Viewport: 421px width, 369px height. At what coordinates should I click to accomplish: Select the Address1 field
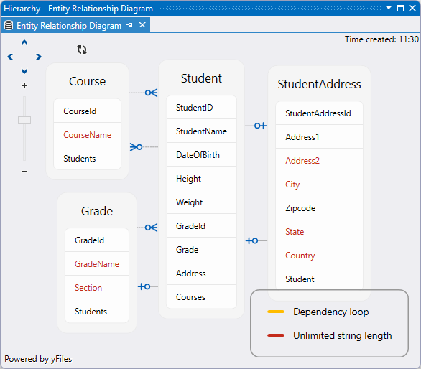[319, 137]
